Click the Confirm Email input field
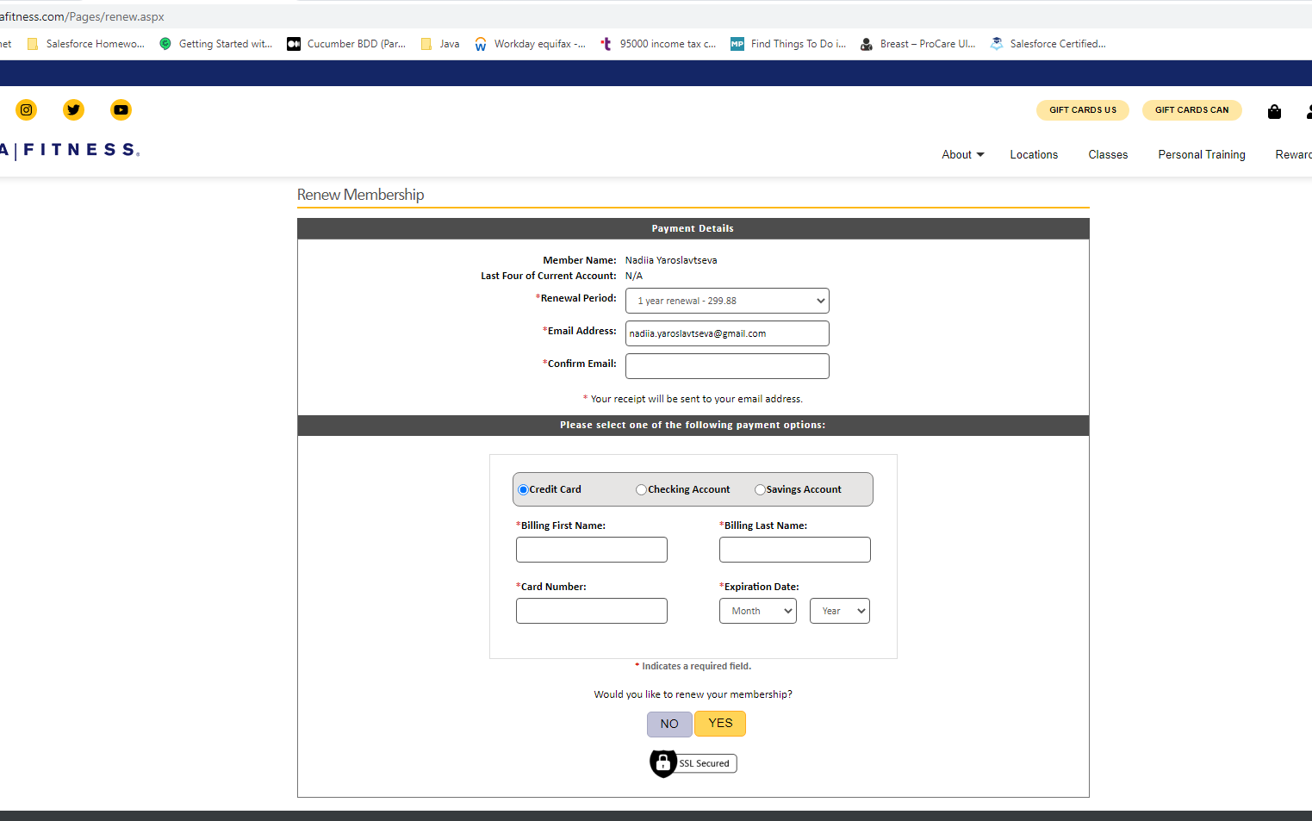 (726, 365)
